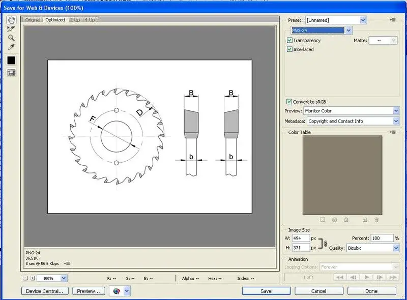This screenshot has width=407, height=300.
Task: Click the delete color trash icon
Action: (376, 220)
